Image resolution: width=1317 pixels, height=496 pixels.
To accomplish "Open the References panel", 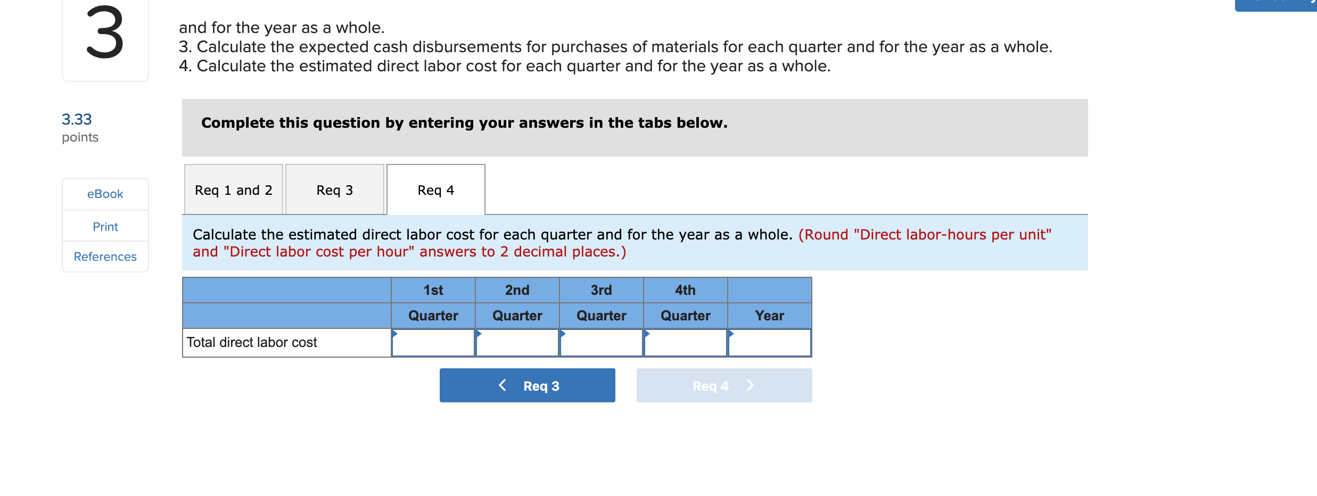I will (x=105, y=257).
